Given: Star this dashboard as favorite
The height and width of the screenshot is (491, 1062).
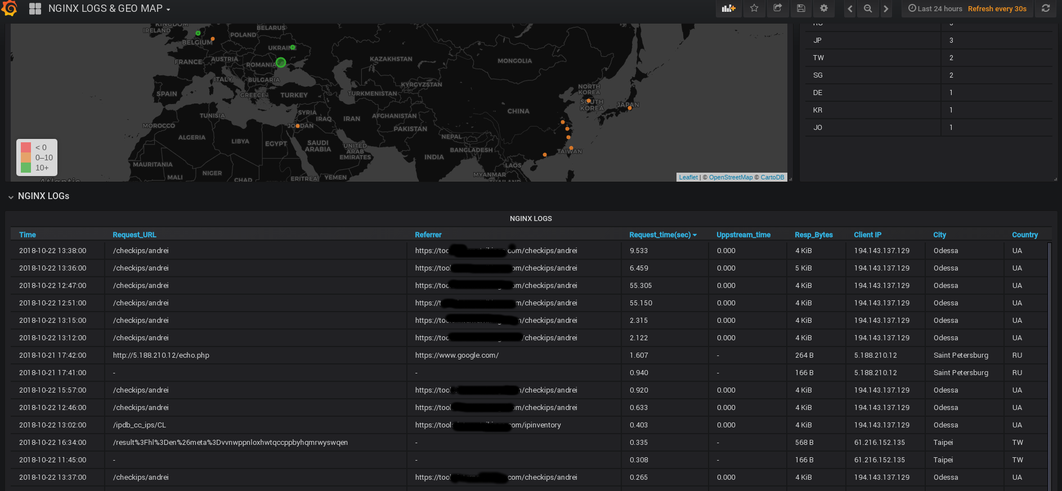Looking at the screenshot, I should pos(754,8).
